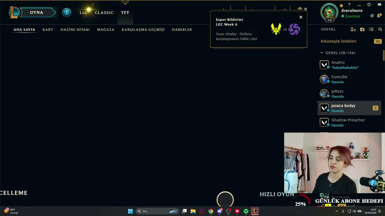
Task: Click the Shifters team logo
Action: 294,29
